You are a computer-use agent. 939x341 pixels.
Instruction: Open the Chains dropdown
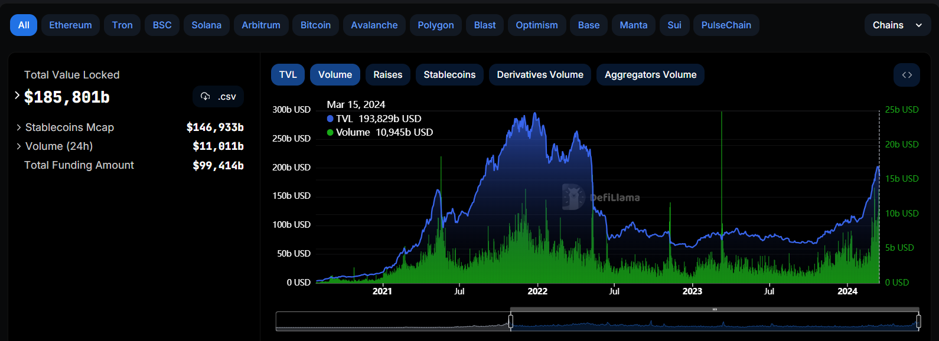(896, 25)
